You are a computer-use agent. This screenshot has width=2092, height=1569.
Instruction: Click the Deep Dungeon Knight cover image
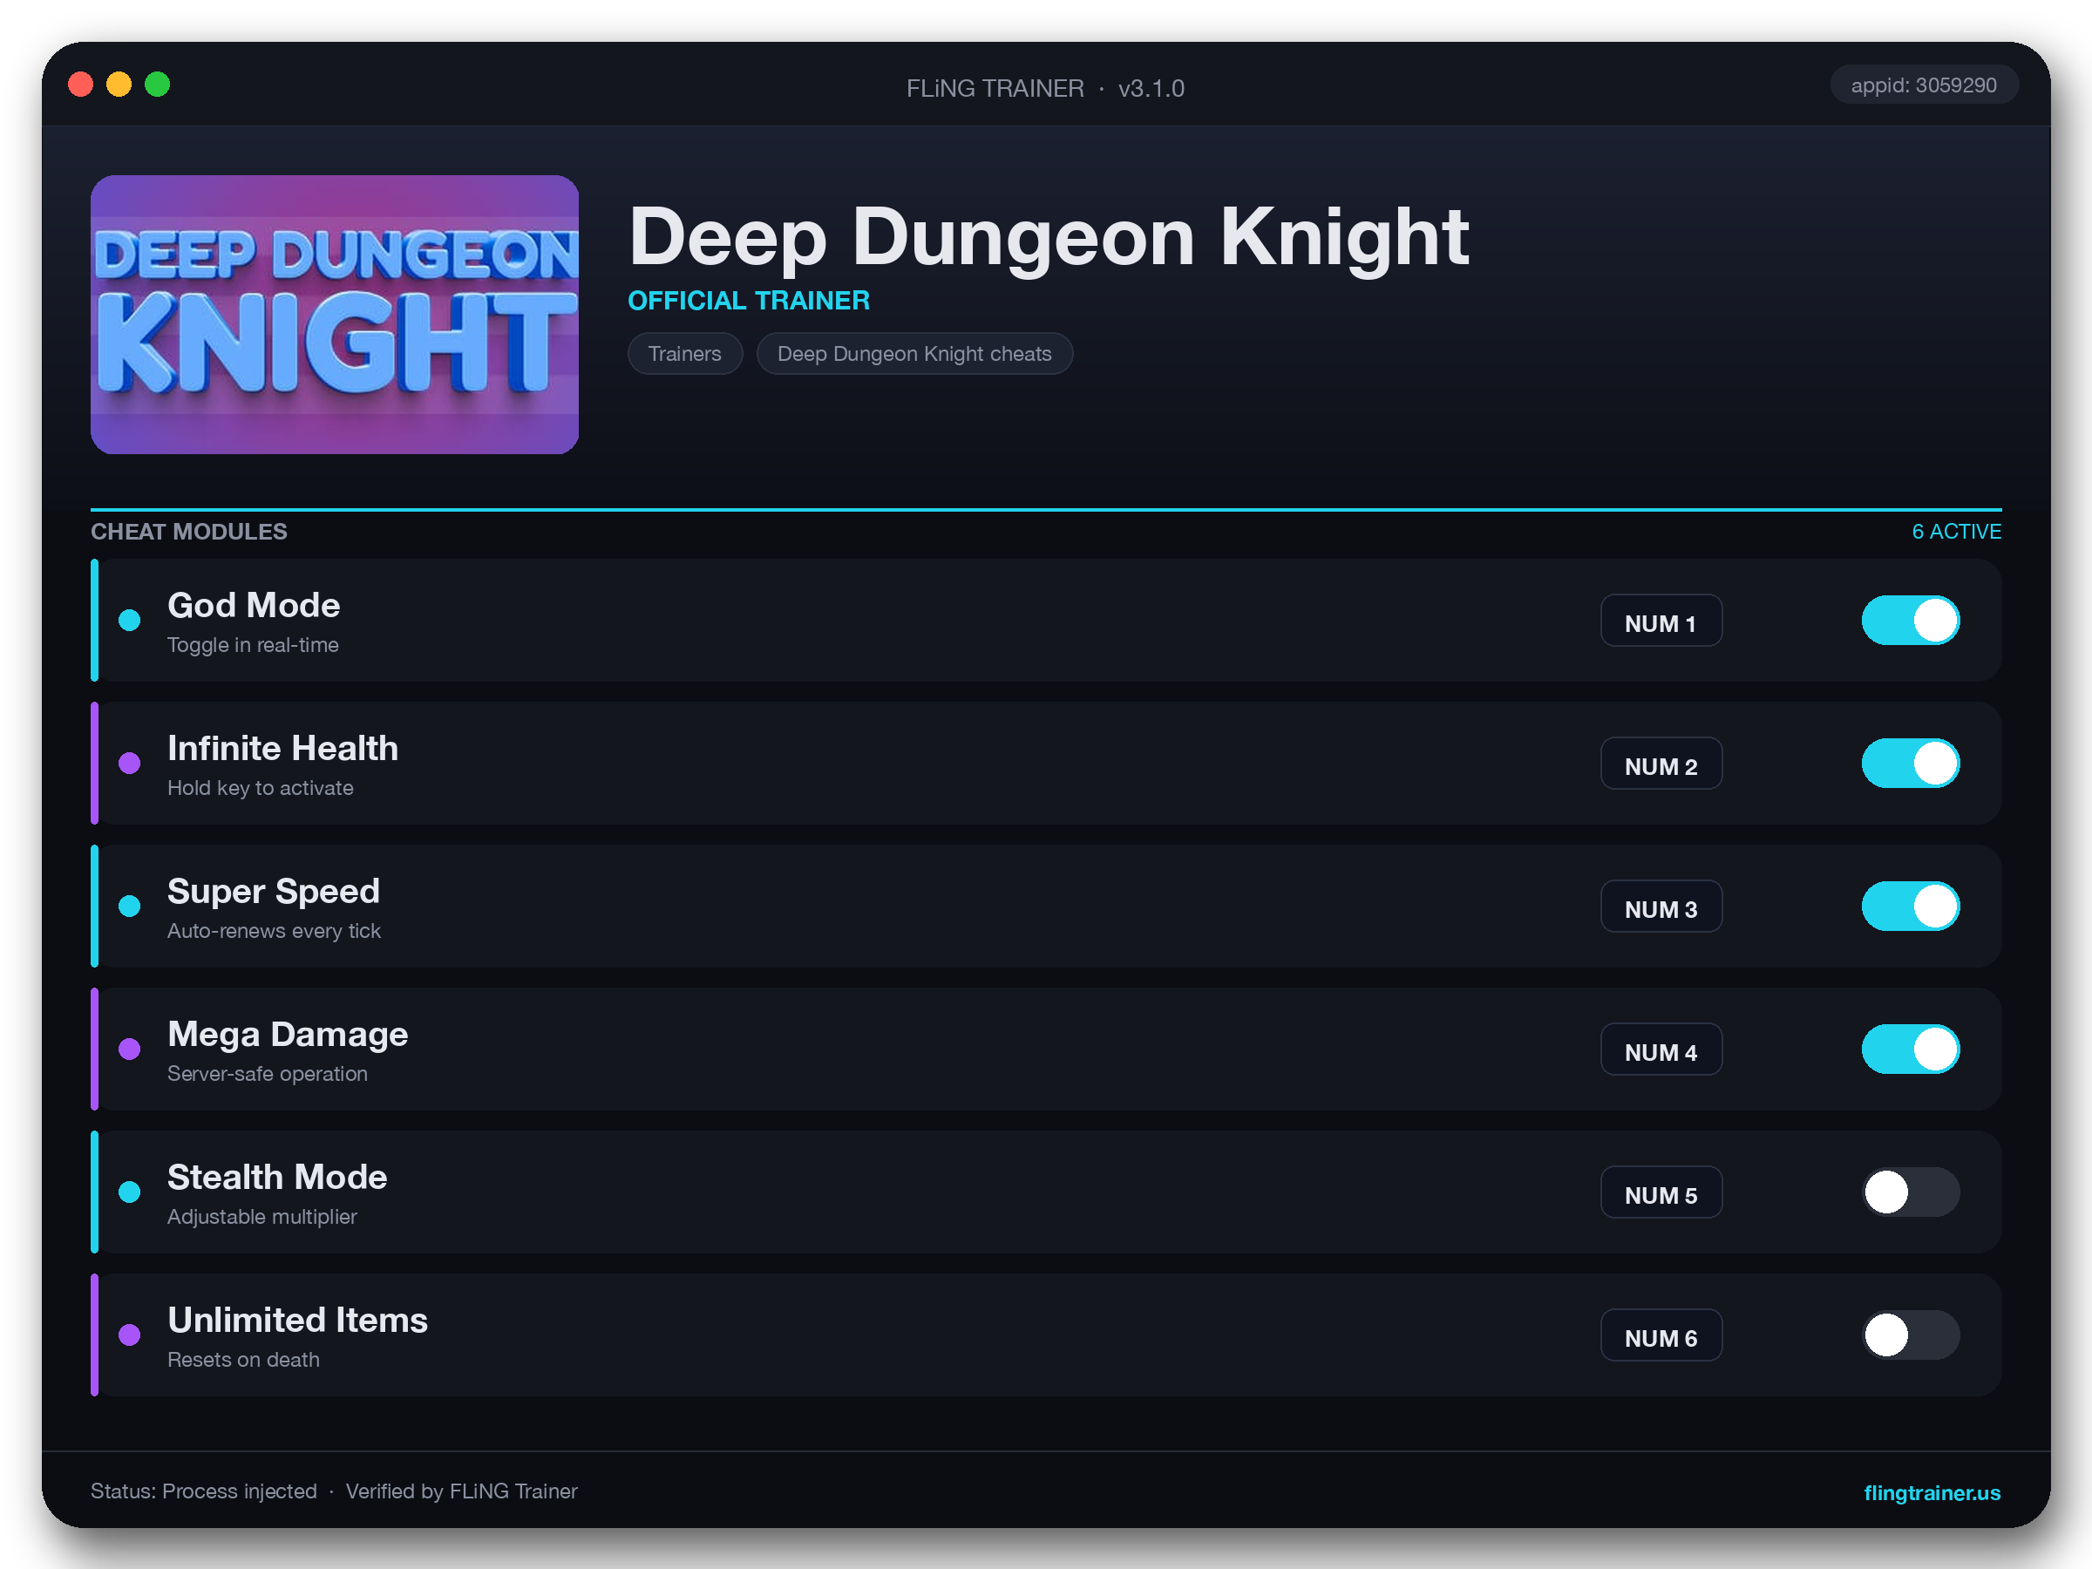pyautogui.click(x=335, y=314)
